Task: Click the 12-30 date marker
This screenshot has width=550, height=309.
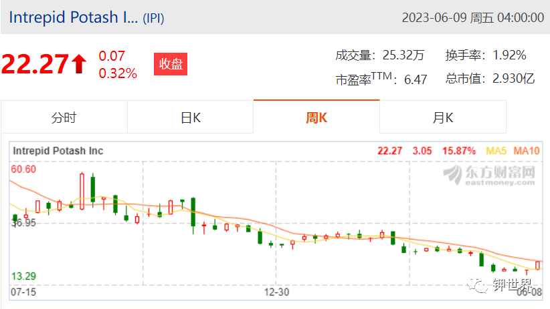Action: point(276,292)
